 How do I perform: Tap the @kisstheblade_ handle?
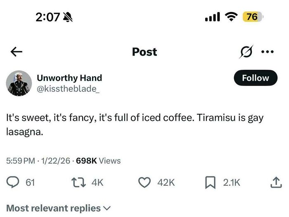tap(68, 87)
